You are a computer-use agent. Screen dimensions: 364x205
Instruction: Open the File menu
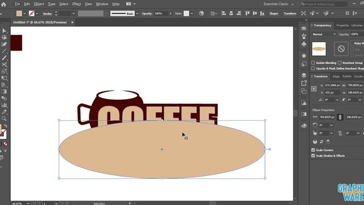click(x=17, y=4)
